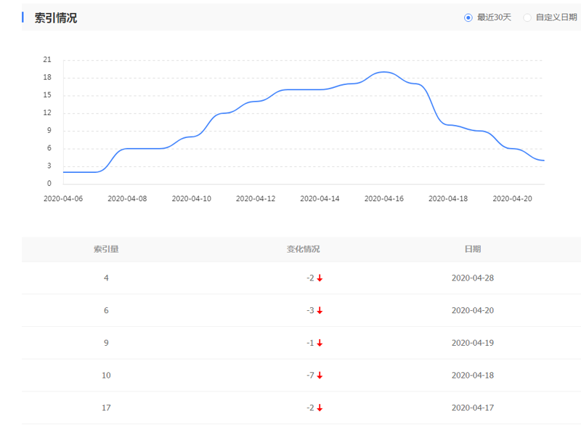Click red down arrow in 2020-04-28 row
This screenshot has width=581, height=433.
(x=320, y=278)
